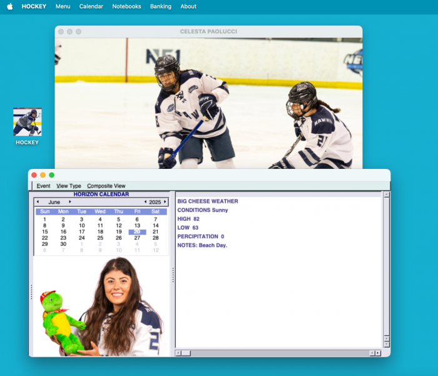Screen dimensions: 438x376
Task: Click the player with green mascot photo
Action: [101, 306]
